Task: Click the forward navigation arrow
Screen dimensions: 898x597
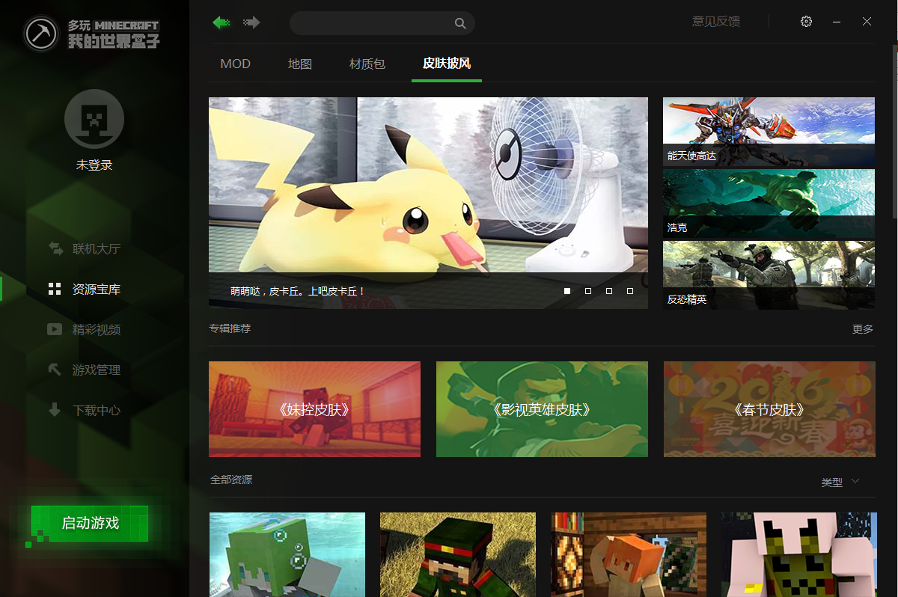Action: pyautogui.click(x=251, y=22)
